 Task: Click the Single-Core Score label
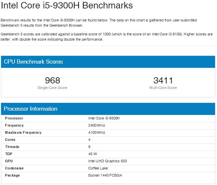[52, 88]
